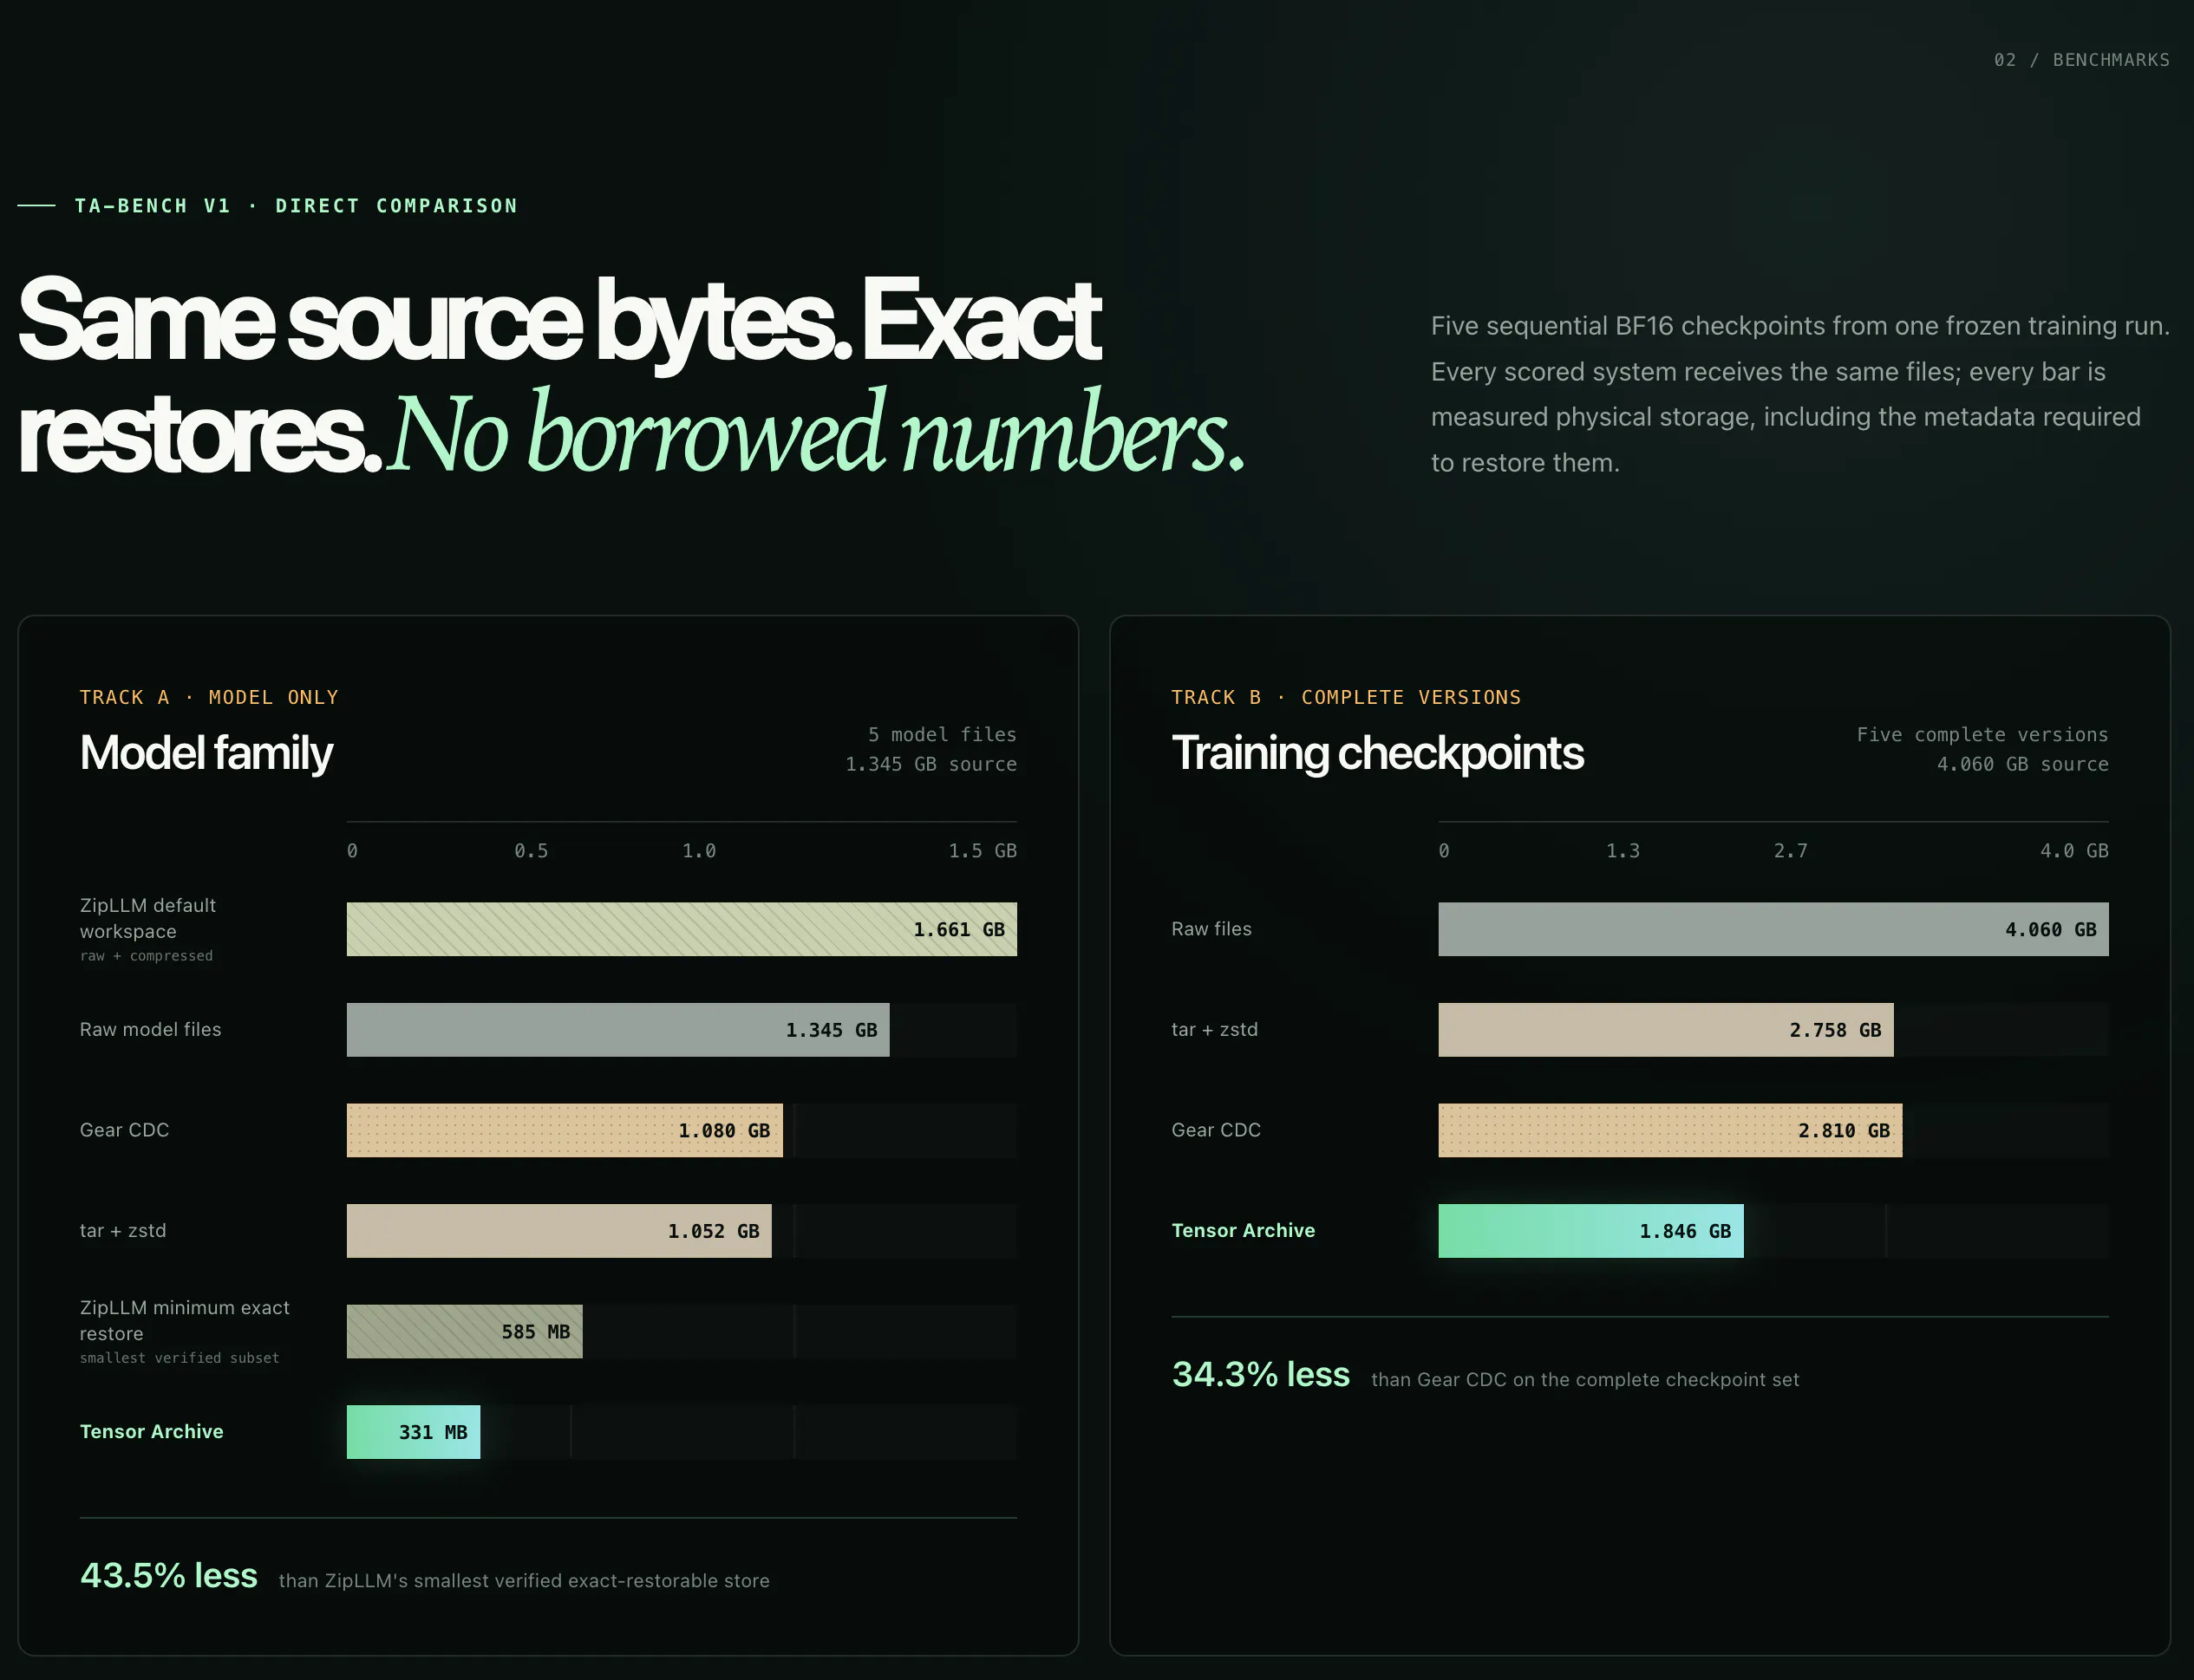Click the '34.3% less' statistic
The width and height of the screenshot is (2194, 1680).
click(x=1261, y=1375)
